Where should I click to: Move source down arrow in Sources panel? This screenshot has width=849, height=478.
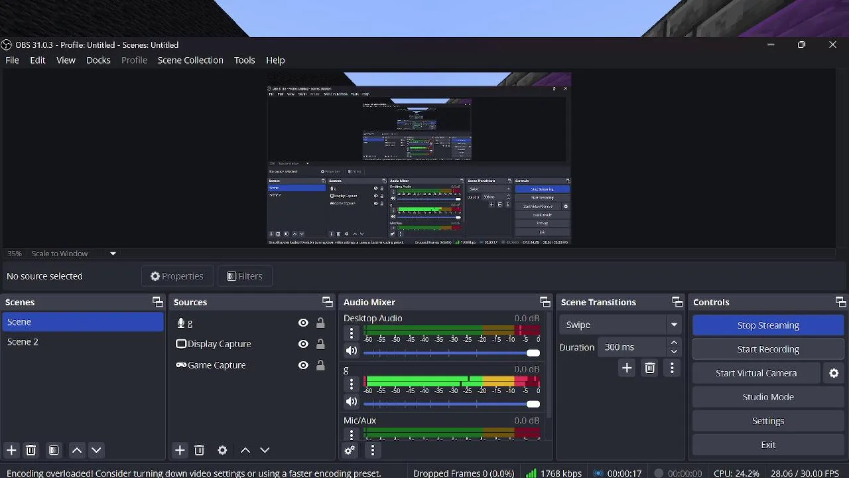tap(265, 450)
